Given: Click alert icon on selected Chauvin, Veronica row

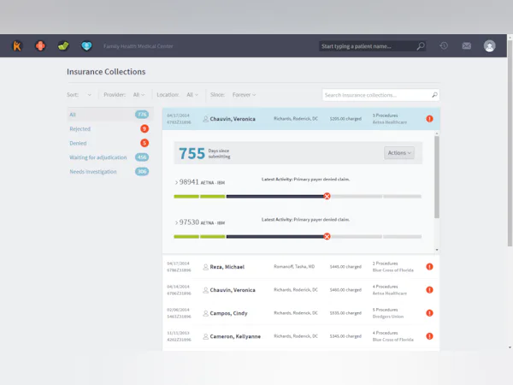Looking at the screenshot, I should [429, 119].
